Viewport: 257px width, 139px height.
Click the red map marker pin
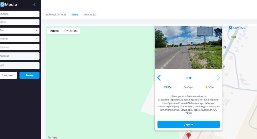click(x=189, y=135)
